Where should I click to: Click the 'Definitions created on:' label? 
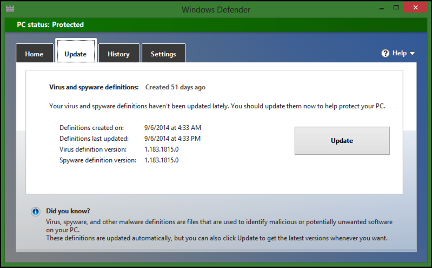tap(92, 128)
